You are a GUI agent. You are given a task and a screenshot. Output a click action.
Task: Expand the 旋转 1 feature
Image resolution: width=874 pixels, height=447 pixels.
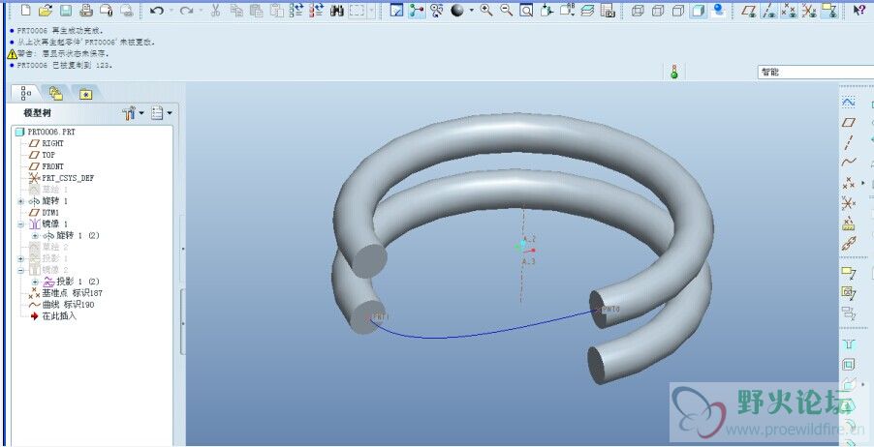pos(21,201)
